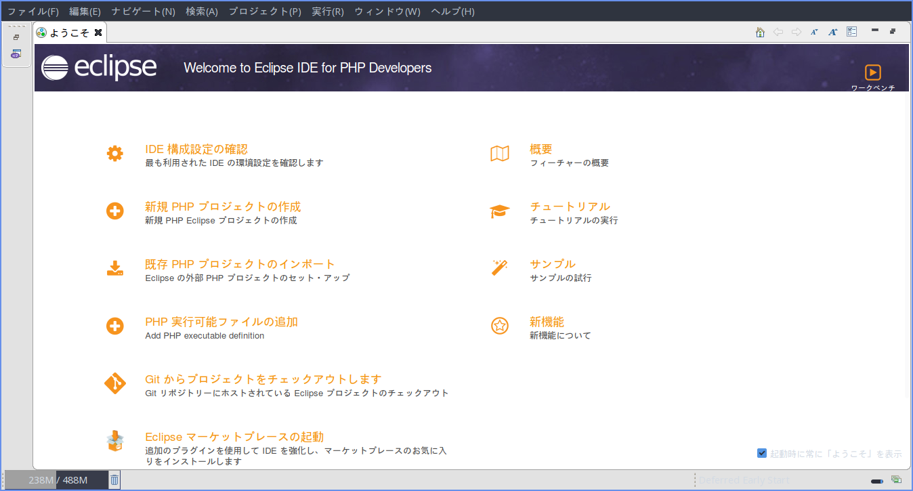
Task: Click the restore icon in left trim
Action: [16, 38]
